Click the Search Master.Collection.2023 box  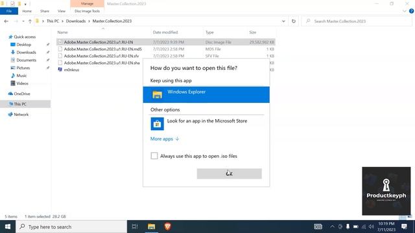357,21
